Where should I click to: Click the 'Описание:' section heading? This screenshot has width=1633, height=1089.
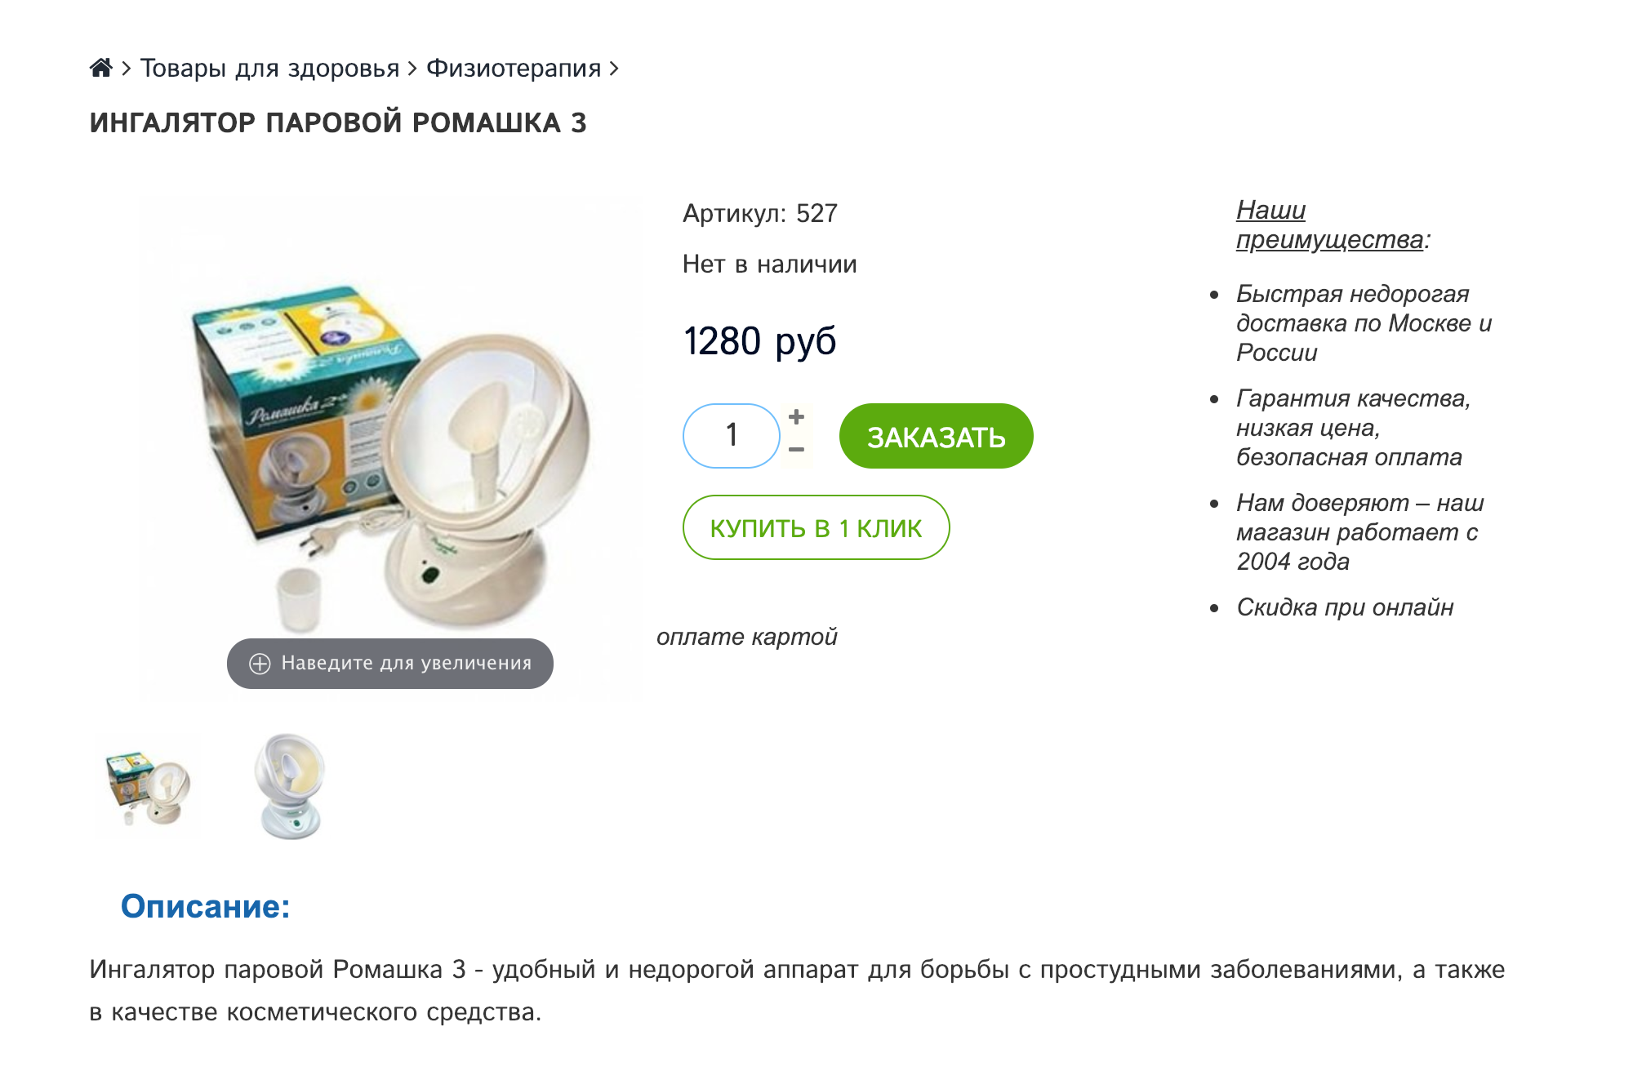point(206,906)
